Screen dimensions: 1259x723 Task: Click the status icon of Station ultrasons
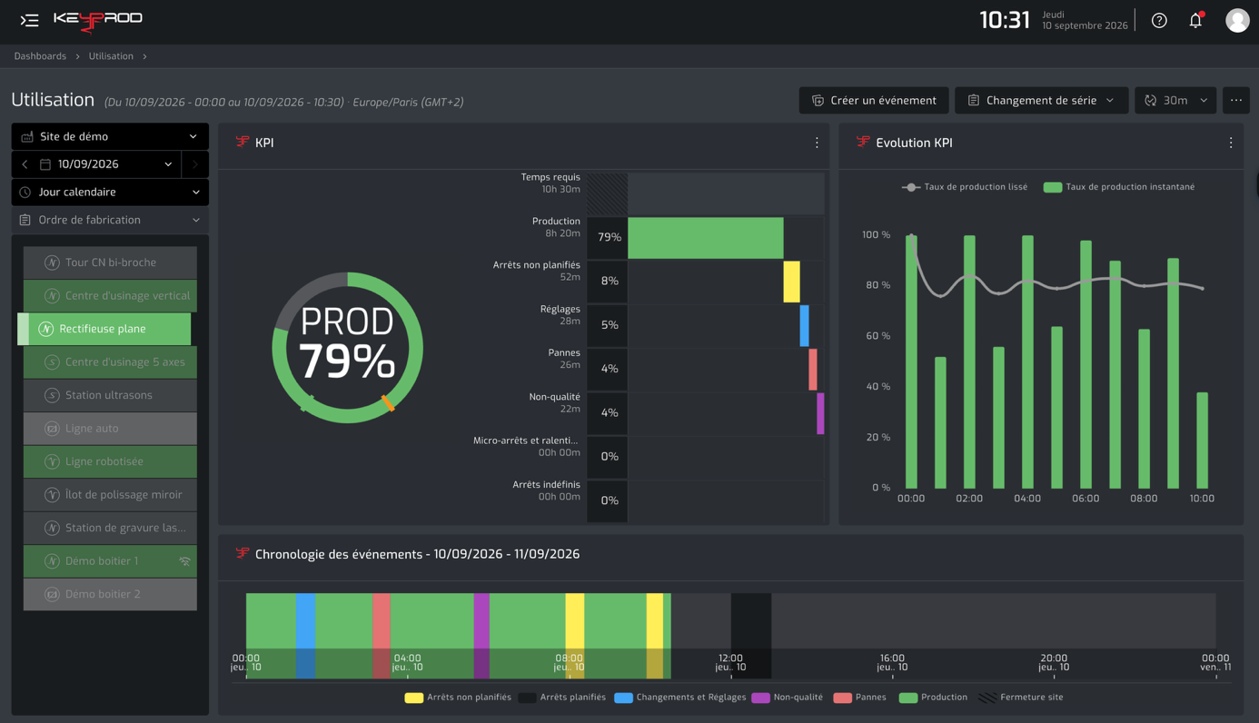tap(52, 395)
